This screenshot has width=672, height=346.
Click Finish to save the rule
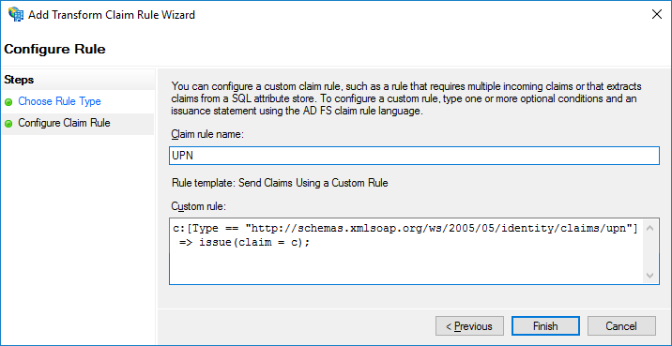[x=545, y=326]
